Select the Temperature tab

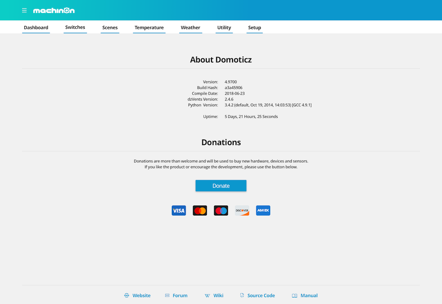(x=149, y=28)
